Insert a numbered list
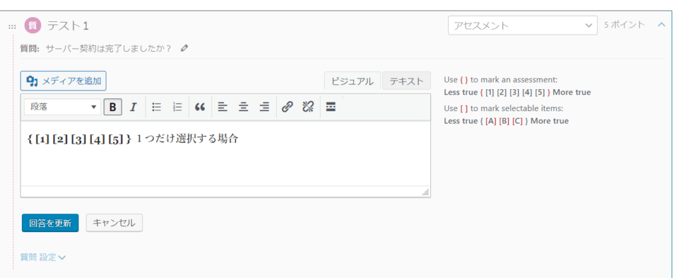The width and height of the screenshot is (681, 278). 177,106
